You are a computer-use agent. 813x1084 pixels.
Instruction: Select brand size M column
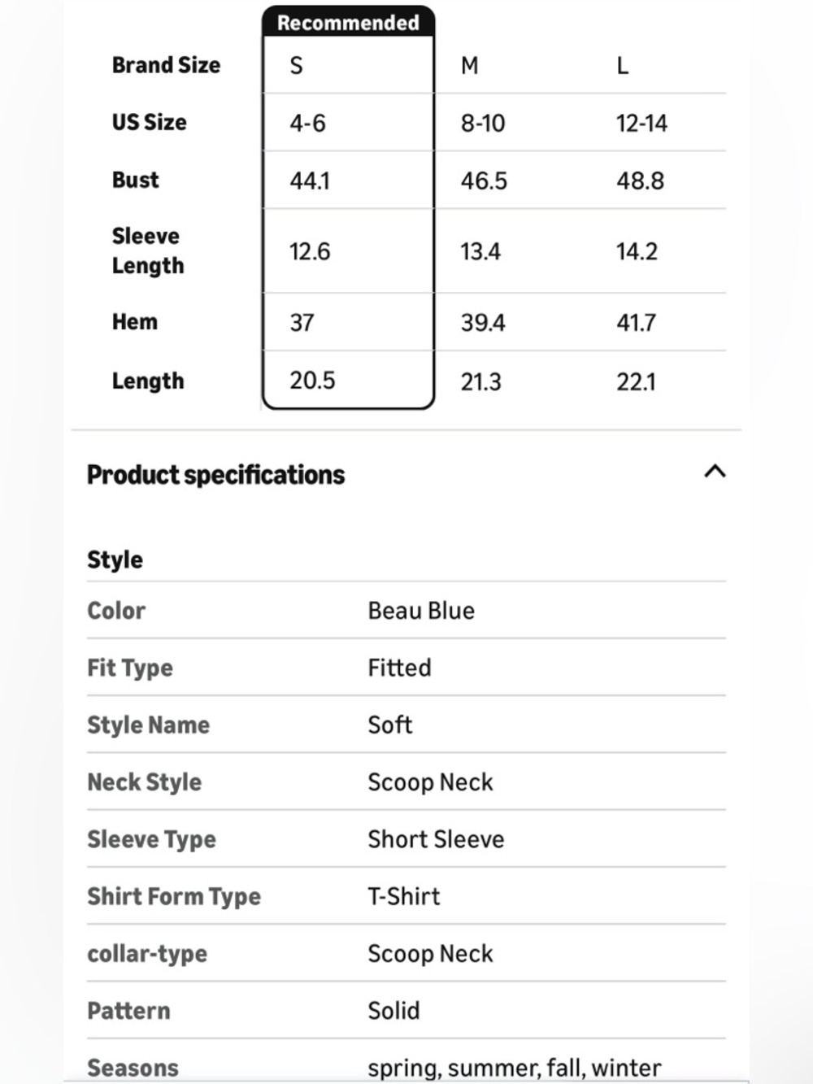[470, 65]
